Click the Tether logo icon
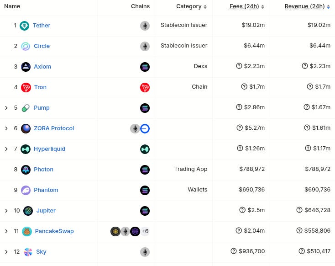The image size is (335, 266). tap(24, 26)
